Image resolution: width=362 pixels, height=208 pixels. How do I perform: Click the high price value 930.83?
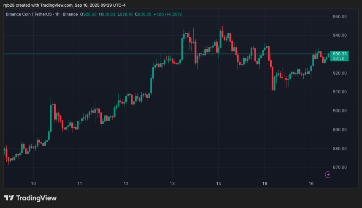point(109,14)
